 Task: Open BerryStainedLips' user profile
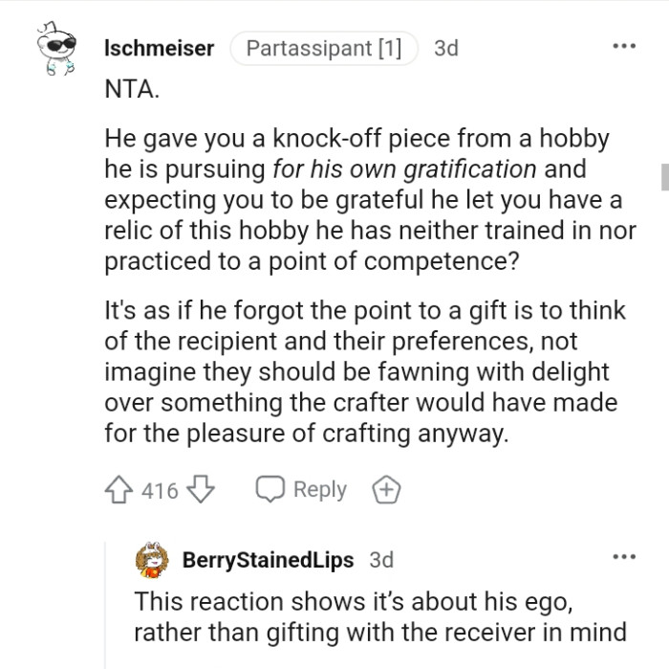click(268, 560)
